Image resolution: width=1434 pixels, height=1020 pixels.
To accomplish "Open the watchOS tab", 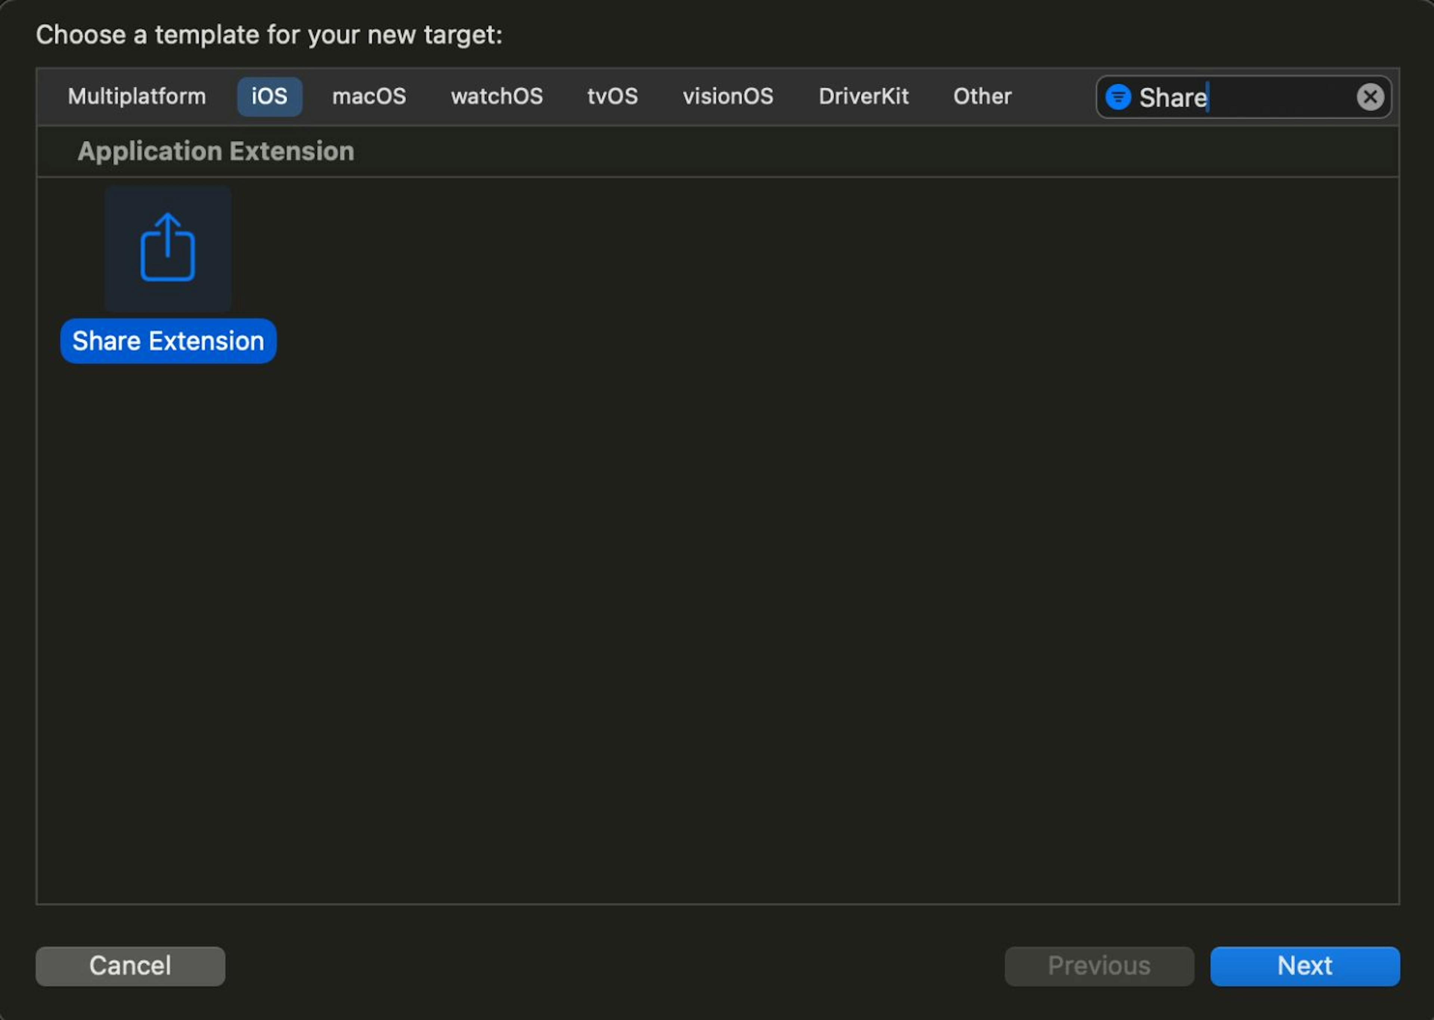I will click(x=497, y=97).
